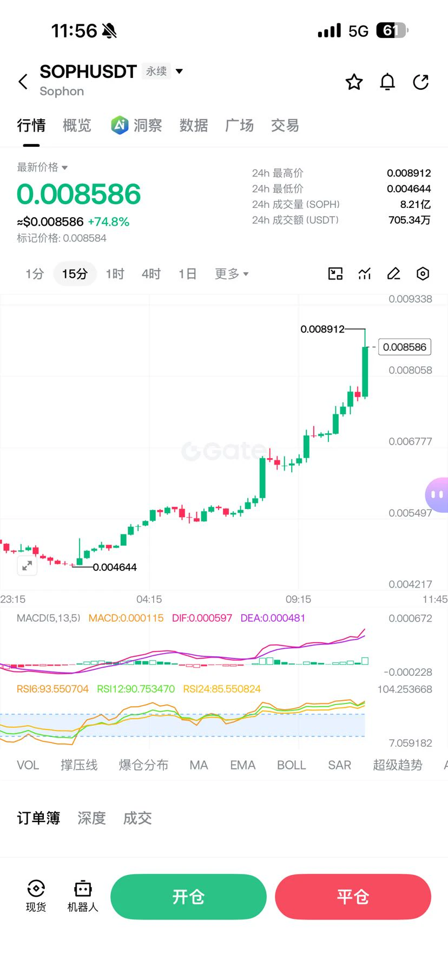Tap the DIF:0.000597 value label
The image size is (448, 972).
pyautogui.click(x=202, y=618)
